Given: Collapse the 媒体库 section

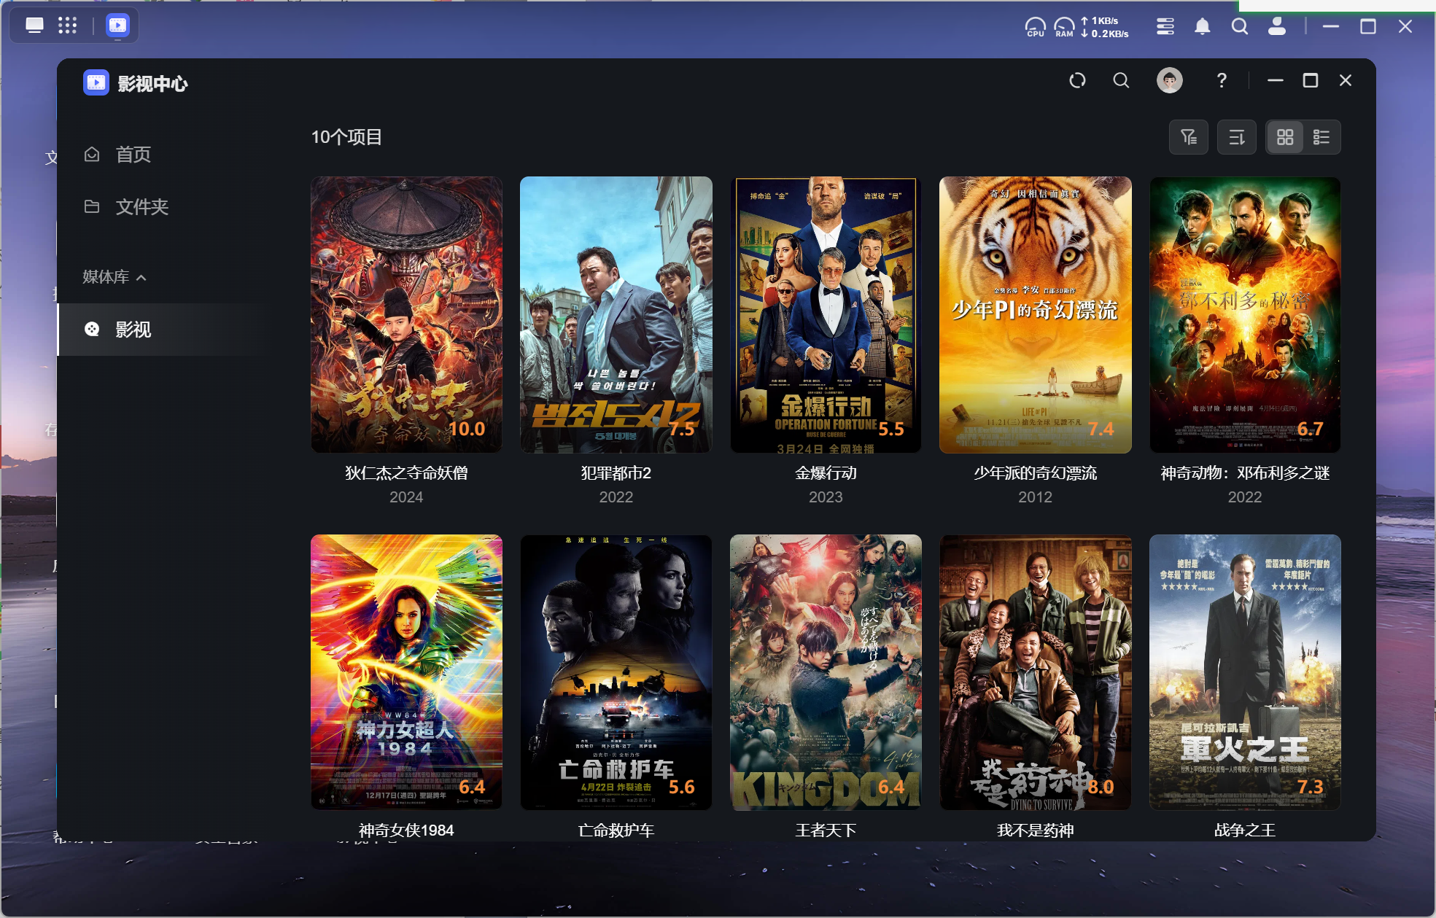Looking at the screenshot, I should click(141, 277).
